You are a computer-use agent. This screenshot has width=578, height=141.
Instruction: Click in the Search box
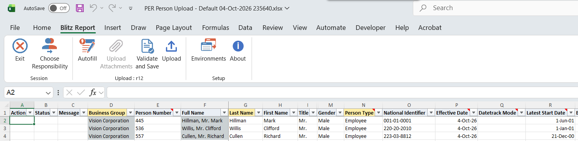tap(495, 8)
